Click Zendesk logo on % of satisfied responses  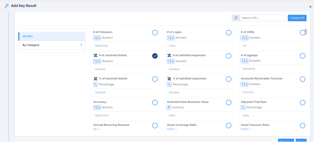(x=169, y=79)
